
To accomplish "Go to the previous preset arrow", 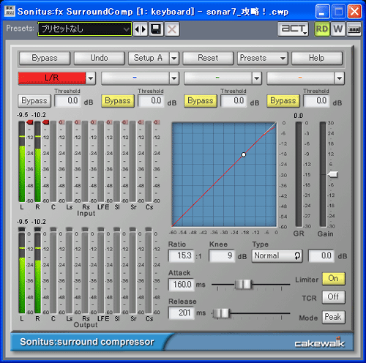I will click(137, 29).
